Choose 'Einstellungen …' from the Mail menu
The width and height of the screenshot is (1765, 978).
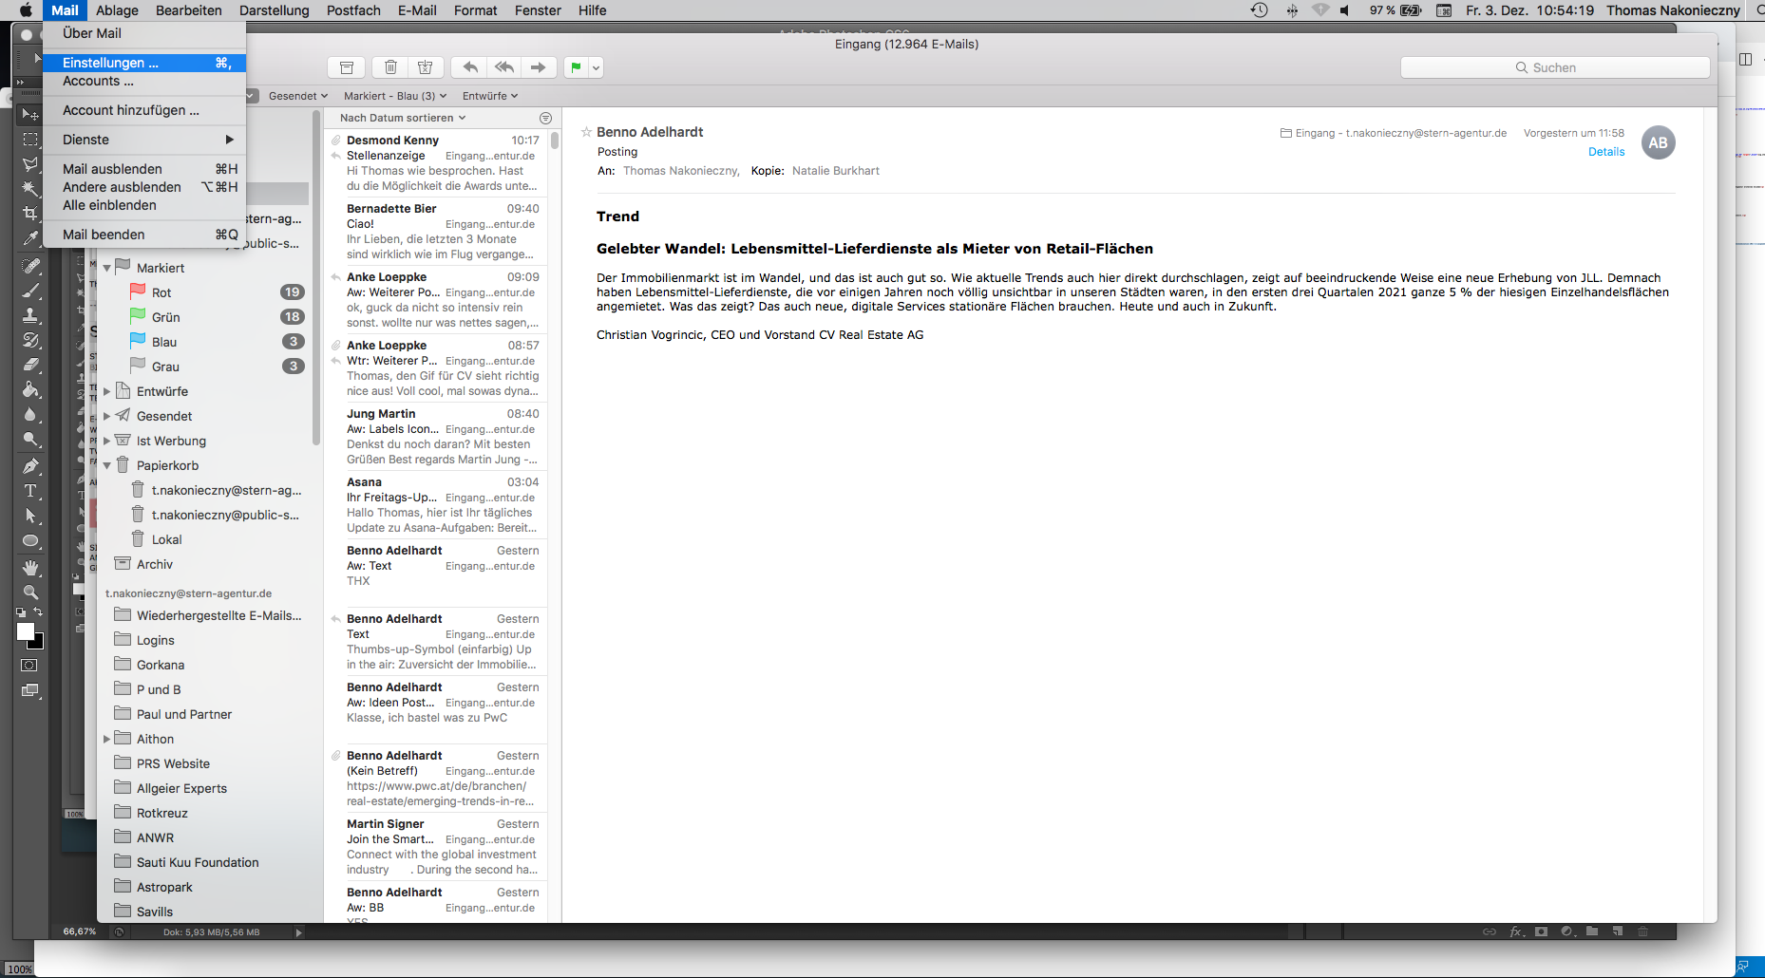click(x=110, y=63)
